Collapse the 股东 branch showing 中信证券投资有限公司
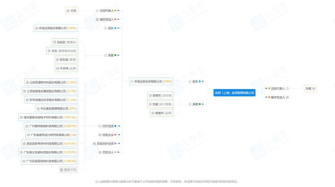 pyautogui.click(x=190, y=82)
